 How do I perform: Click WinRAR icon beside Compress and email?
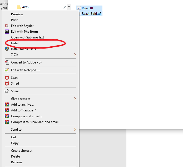pyautogui.click(x=7, y=116)
